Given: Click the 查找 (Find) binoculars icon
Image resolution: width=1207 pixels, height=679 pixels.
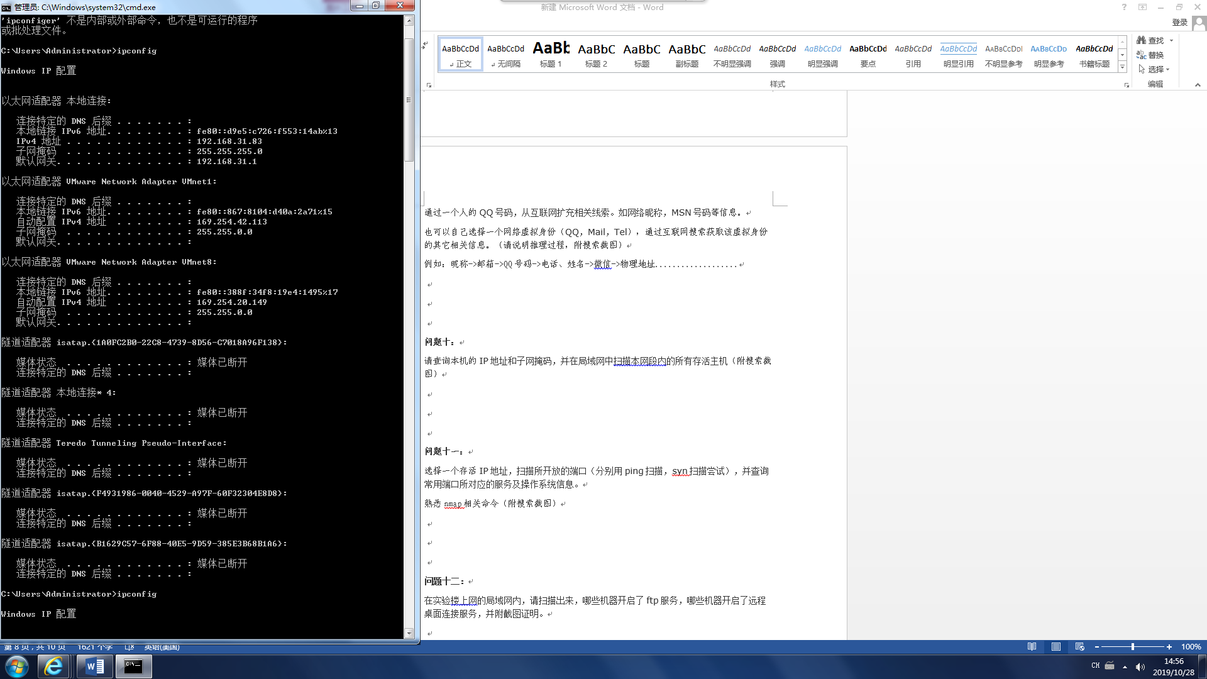Looking at the screenshot, I should pyautogui.click(x=1142, y=40).
